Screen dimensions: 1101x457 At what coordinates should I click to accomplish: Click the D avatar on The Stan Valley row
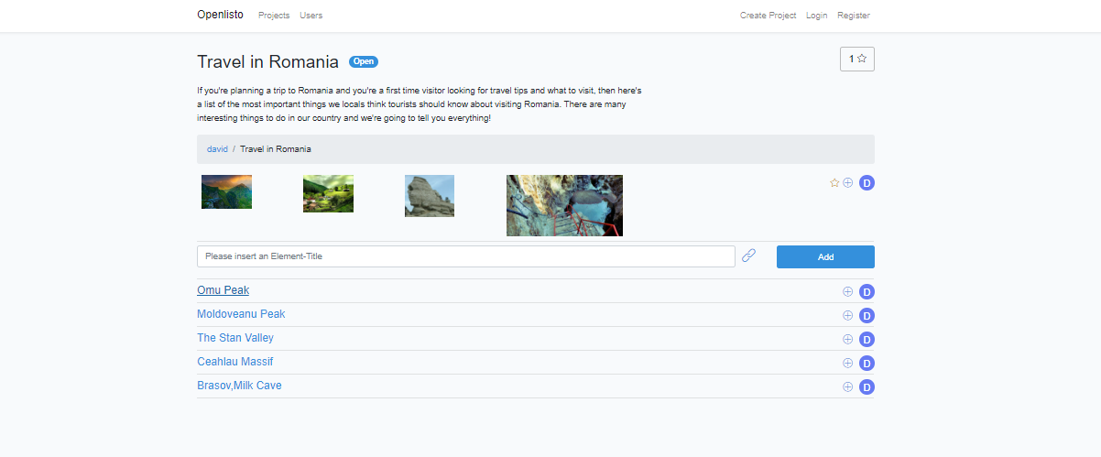pyautogui.click(x=867, y=340)
